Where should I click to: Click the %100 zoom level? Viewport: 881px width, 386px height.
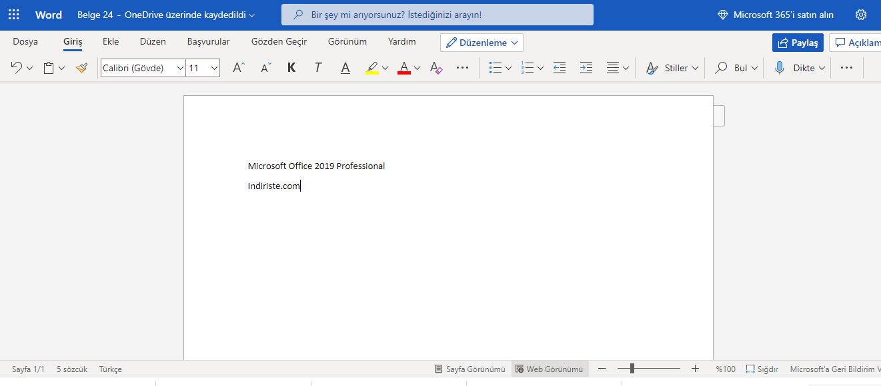point(726,369)
